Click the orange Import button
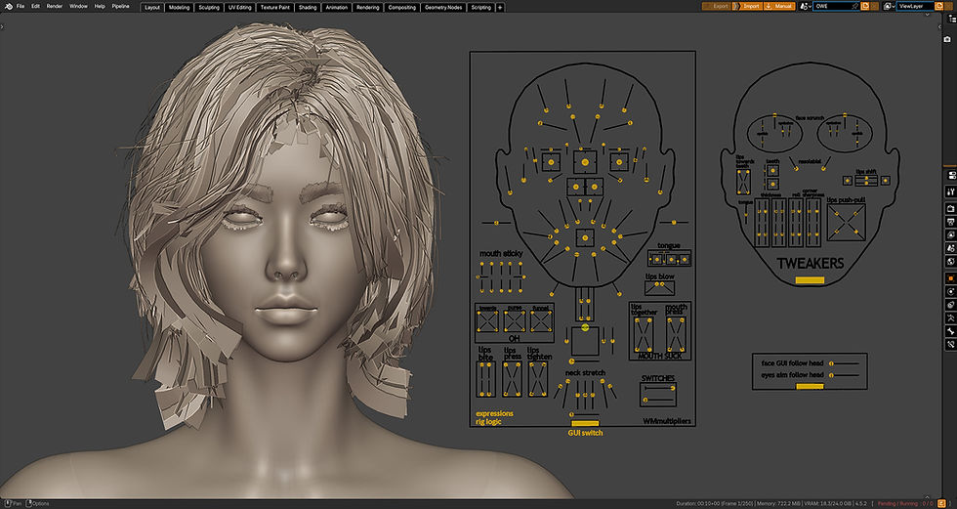Screen dimensions: 957x509 [748, 6]
